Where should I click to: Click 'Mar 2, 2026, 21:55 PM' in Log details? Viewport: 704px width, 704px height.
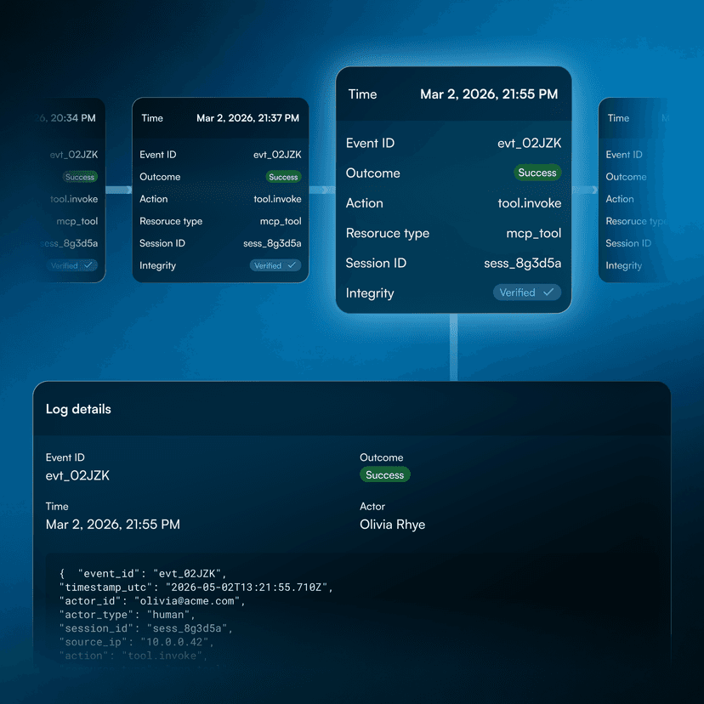(113, 525)
